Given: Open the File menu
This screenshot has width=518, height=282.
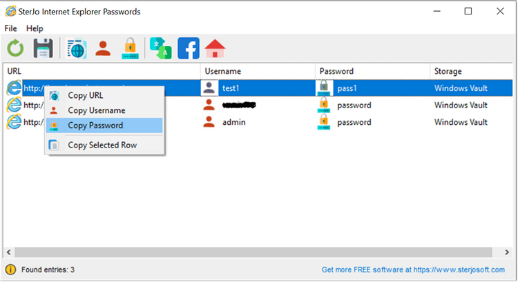Looking at the screenshot, I should tap(10, 28).
